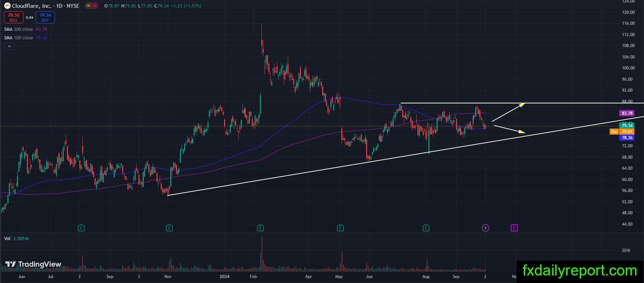The height and width of the screenshot is (283, 644).
Task: Click the Cloudflare logo icon
Action: coord(7,6)
